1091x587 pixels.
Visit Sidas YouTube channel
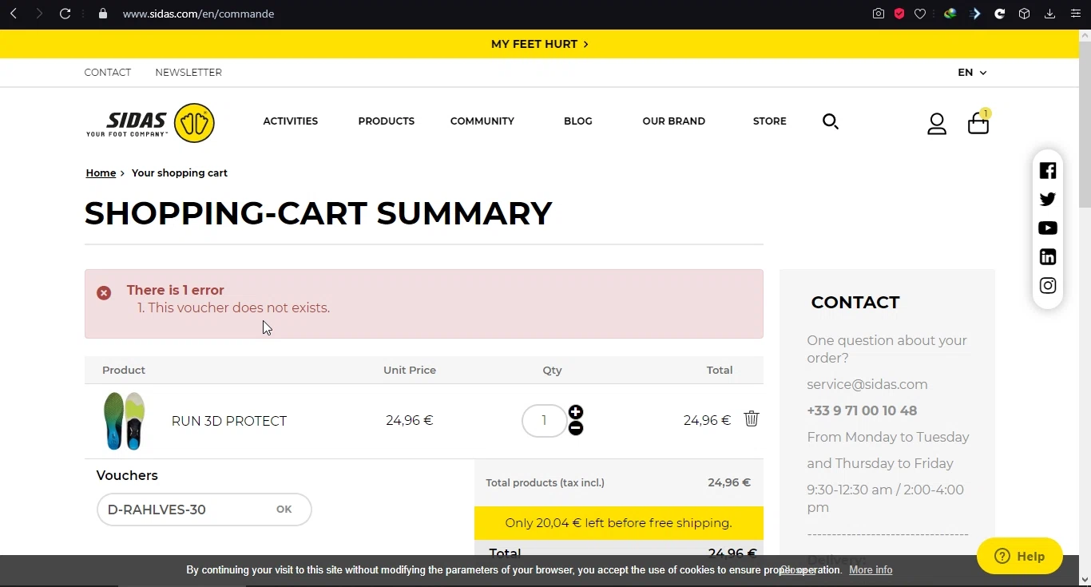pyautogui.click(x=1048, y=228)
